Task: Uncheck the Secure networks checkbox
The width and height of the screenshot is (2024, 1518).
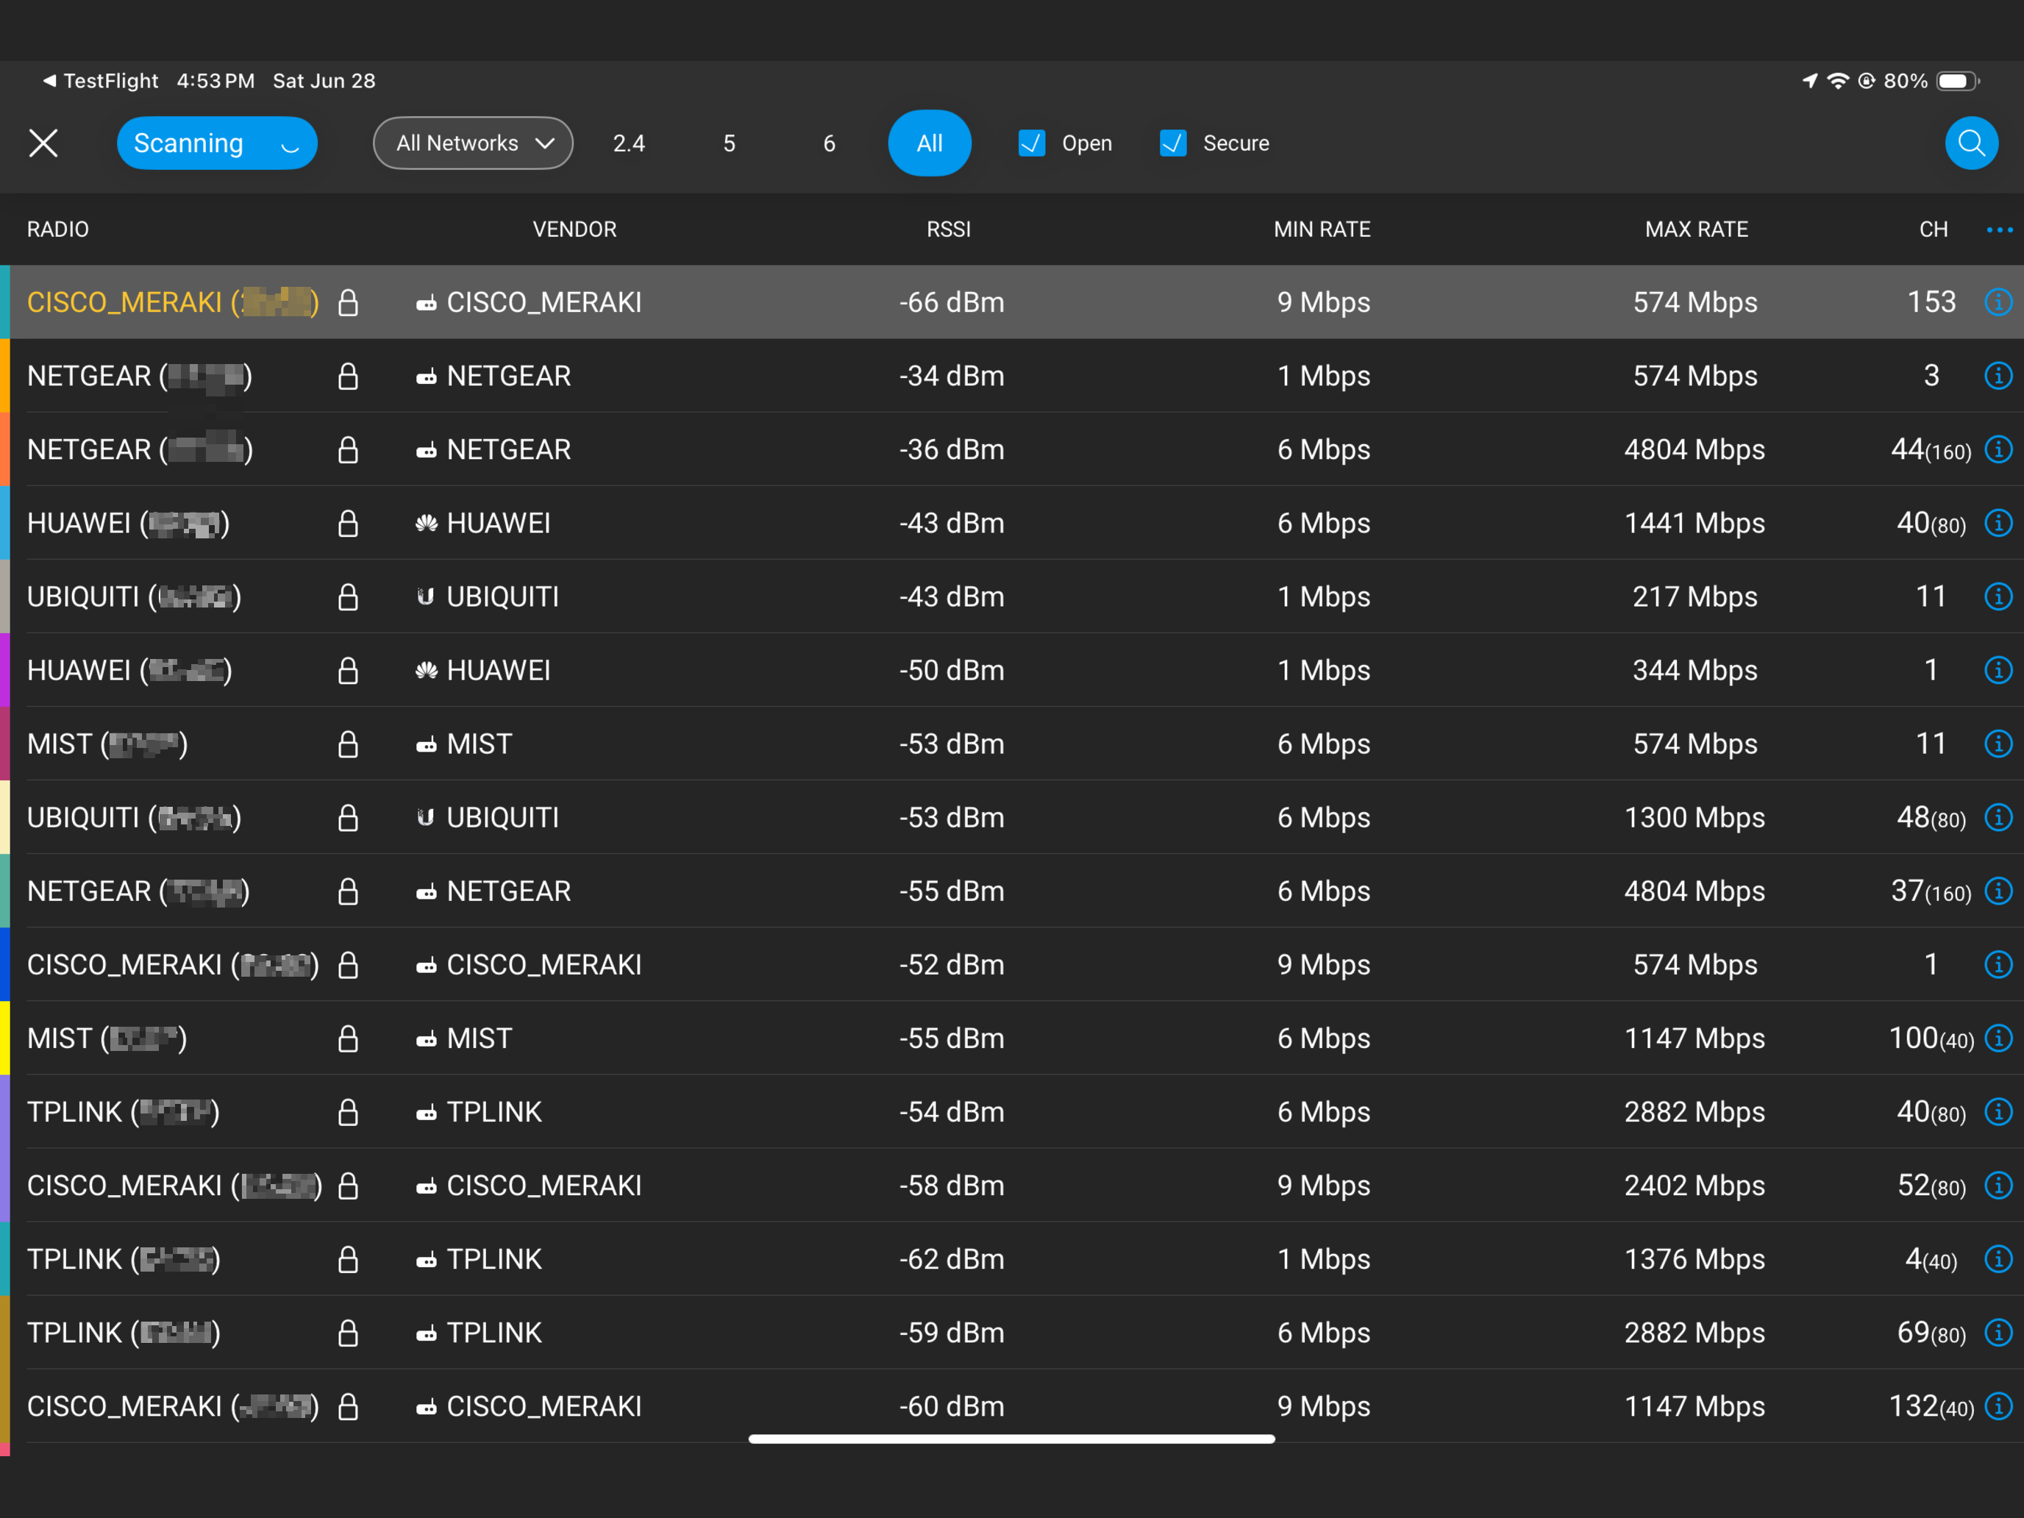Action: click(x=1173, y=143)
